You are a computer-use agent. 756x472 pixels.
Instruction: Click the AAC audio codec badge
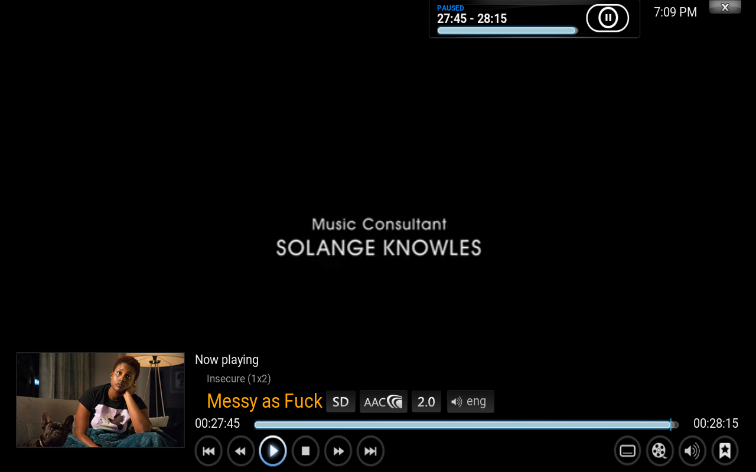coord(383,402)
